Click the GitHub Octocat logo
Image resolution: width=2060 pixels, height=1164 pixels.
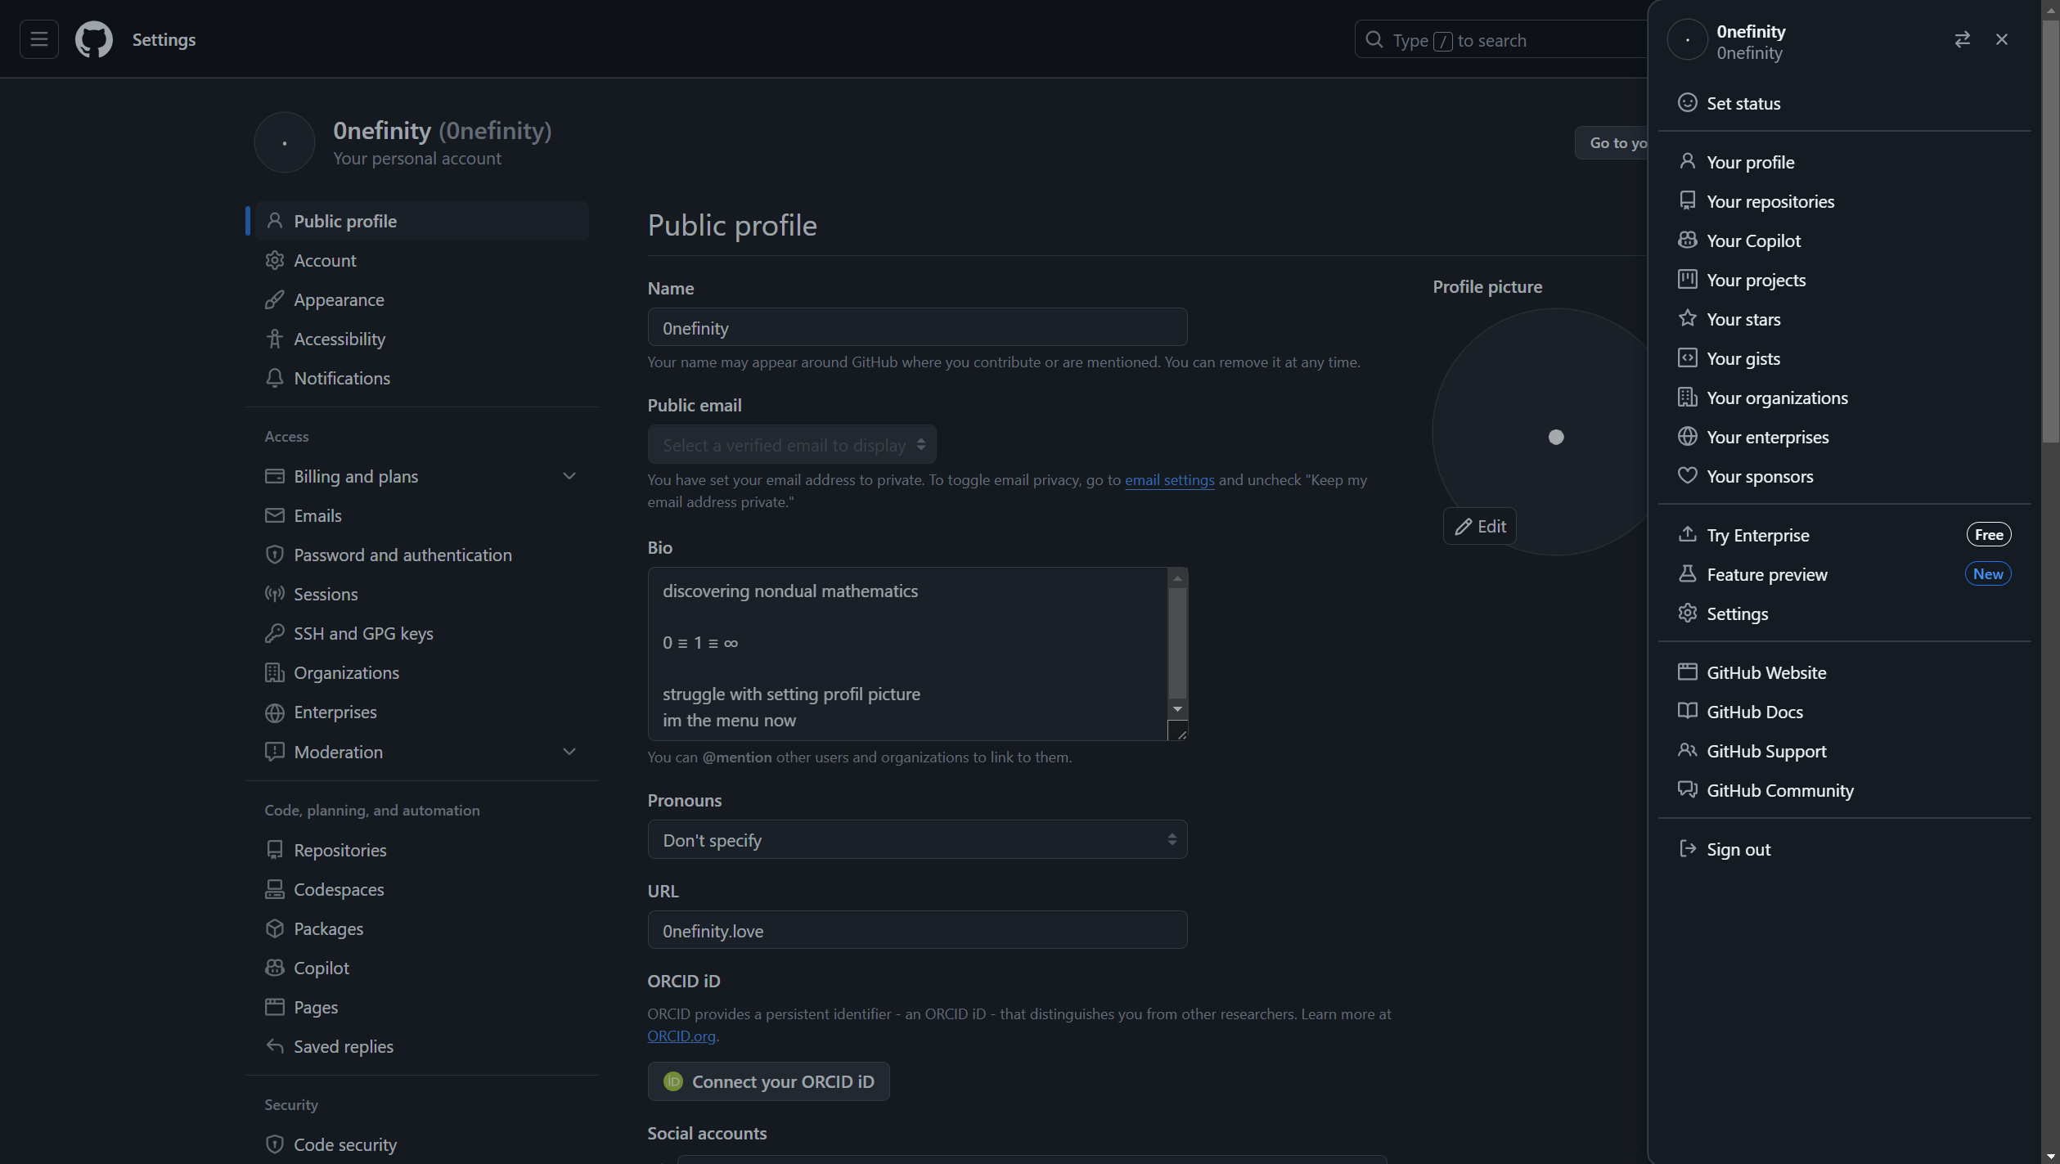coord(94,39)
